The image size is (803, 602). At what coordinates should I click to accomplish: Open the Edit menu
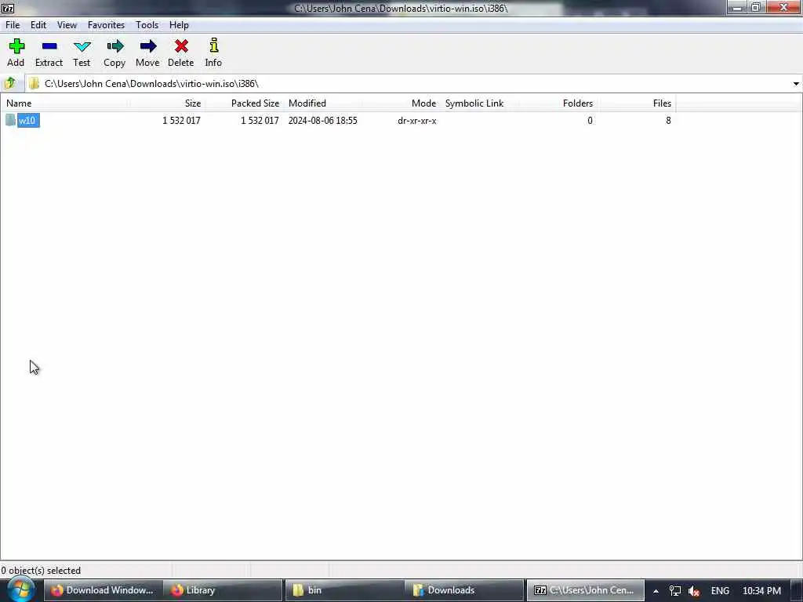coord(38,24)
